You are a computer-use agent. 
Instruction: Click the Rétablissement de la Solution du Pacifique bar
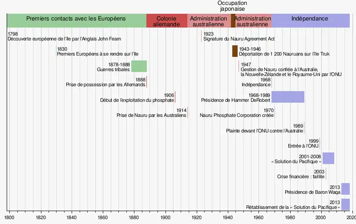(345, 204)
